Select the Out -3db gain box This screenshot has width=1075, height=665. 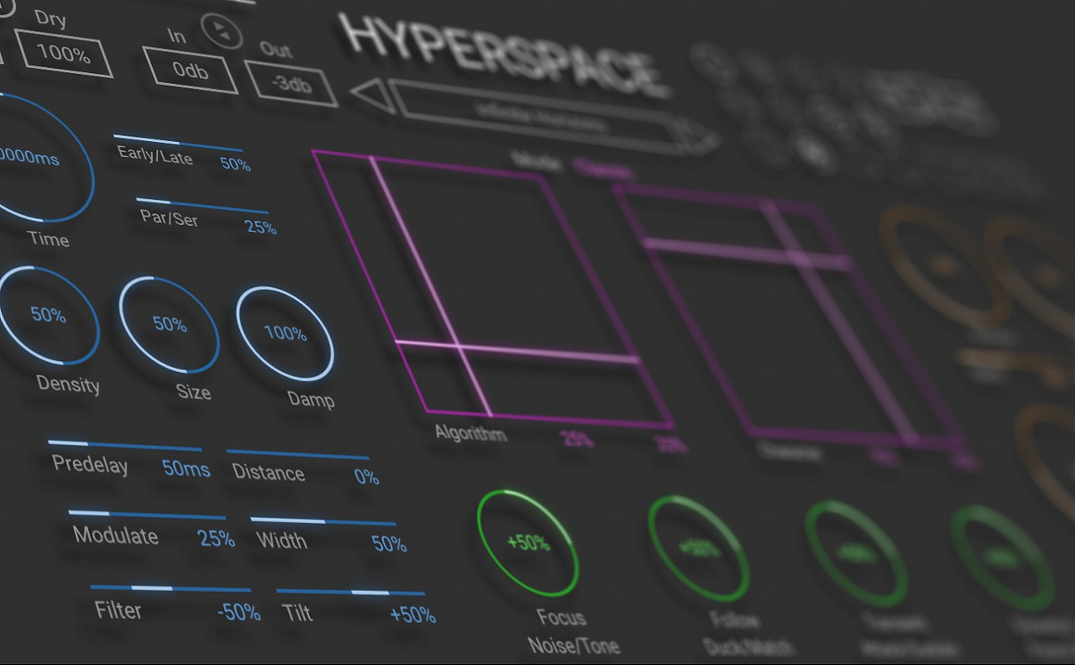click(x=291, y=83)
